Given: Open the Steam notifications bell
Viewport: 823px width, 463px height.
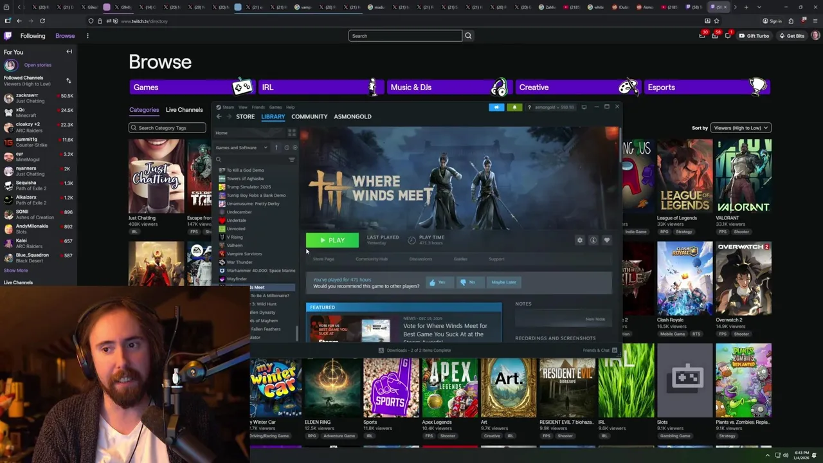Looking at the screenshot, I should click(x=514, y=107).
